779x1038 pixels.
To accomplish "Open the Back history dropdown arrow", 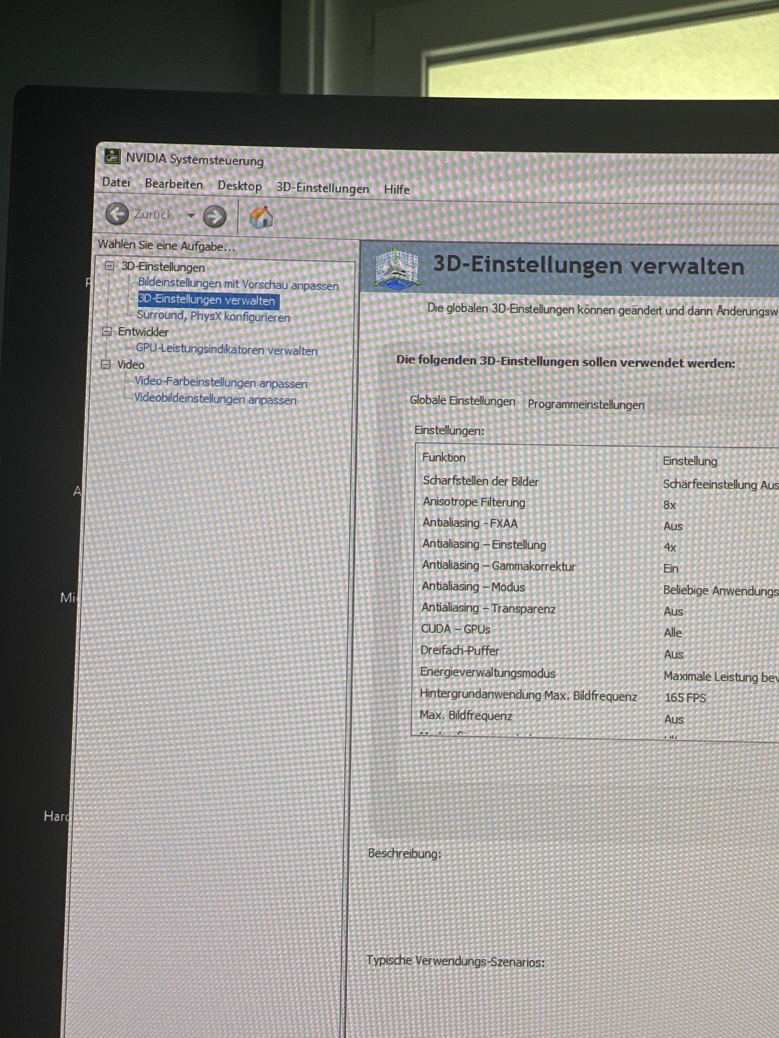I will [x=191, y=215].
